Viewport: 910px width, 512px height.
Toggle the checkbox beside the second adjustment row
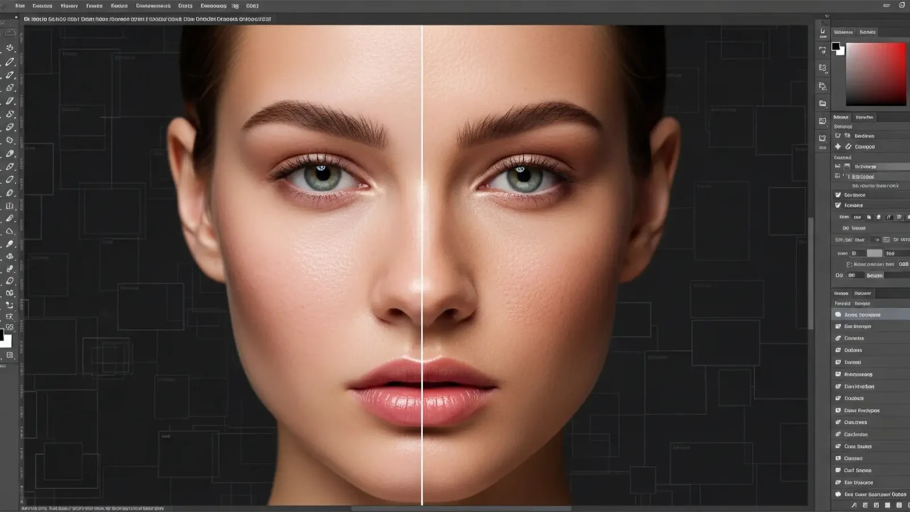839,205
